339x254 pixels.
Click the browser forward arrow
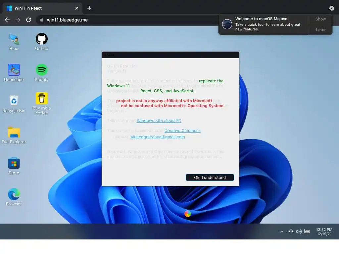tap(18, 20)
